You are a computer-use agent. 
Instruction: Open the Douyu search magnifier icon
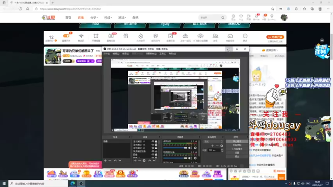point(223,17)
